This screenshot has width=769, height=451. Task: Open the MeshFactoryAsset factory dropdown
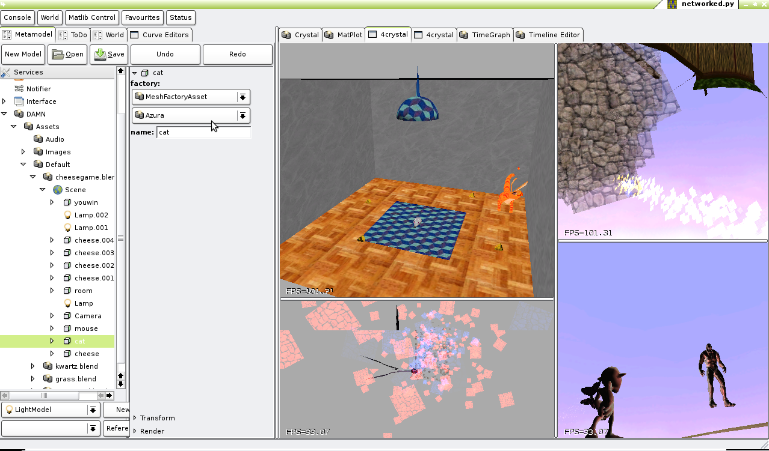pos(242,97)
